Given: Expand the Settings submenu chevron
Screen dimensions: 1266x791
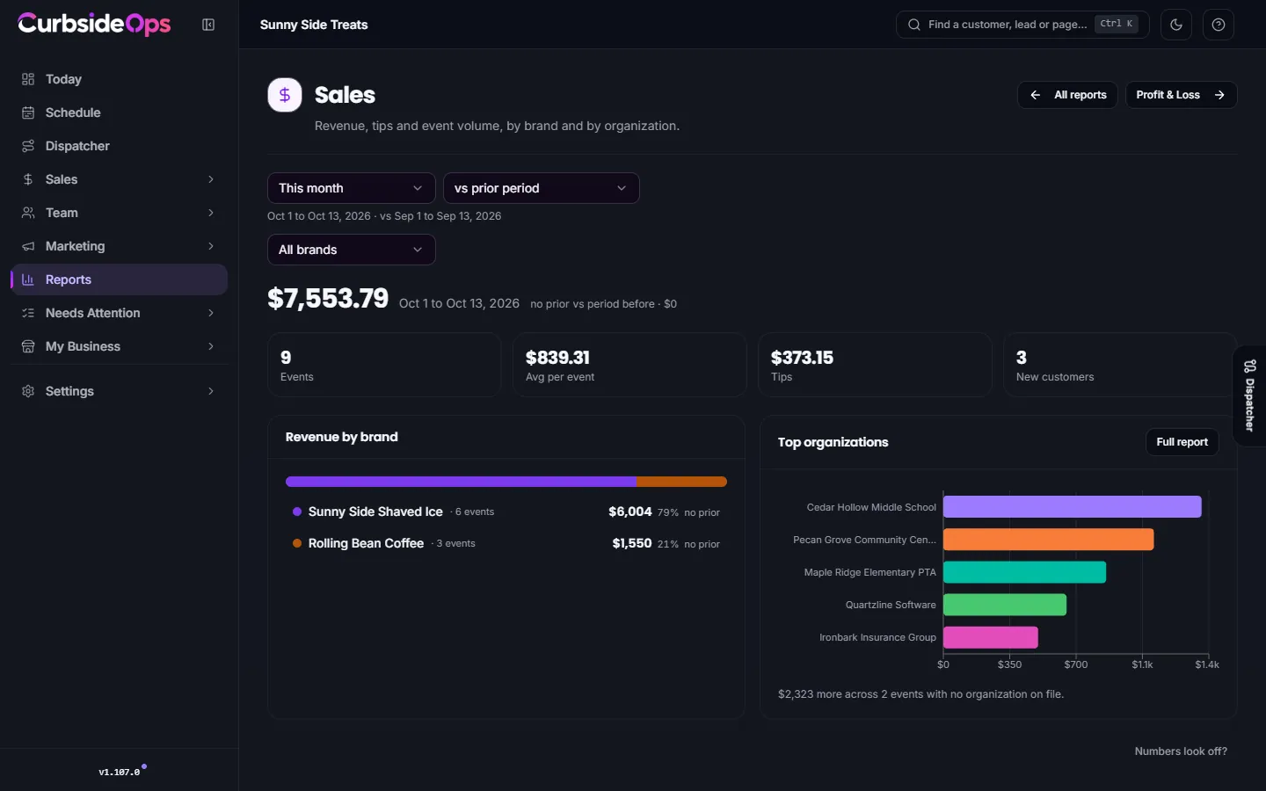Looking at the screenshot, I should [211, 391].
